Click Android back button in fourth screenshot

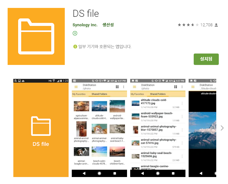201,173
